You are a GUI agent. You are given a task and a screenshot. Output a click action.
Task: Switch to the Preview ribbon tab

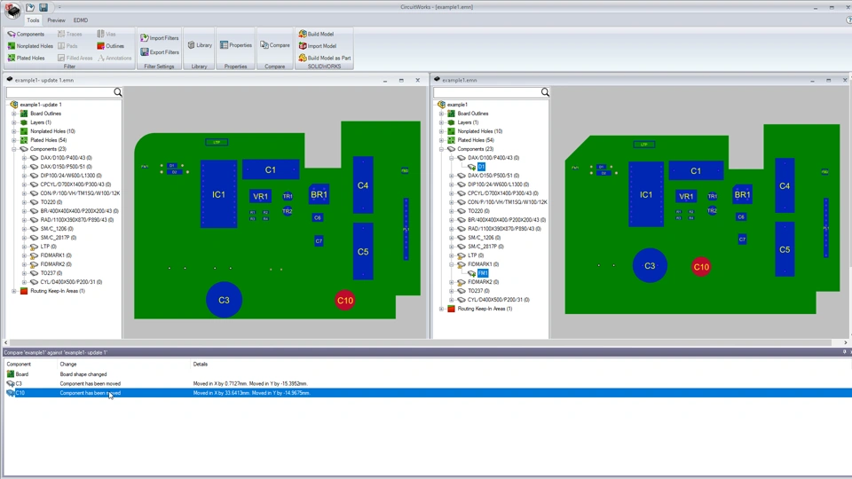(56, 20)
